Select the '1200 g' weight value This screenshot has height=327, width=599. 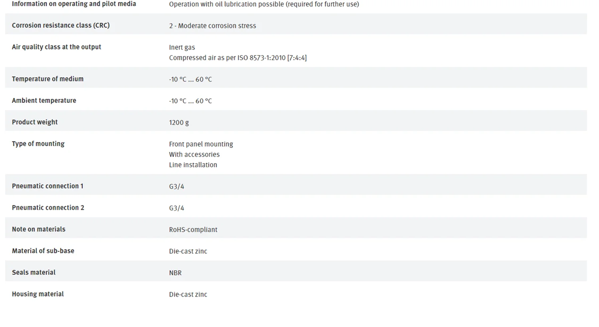(179, 122)
